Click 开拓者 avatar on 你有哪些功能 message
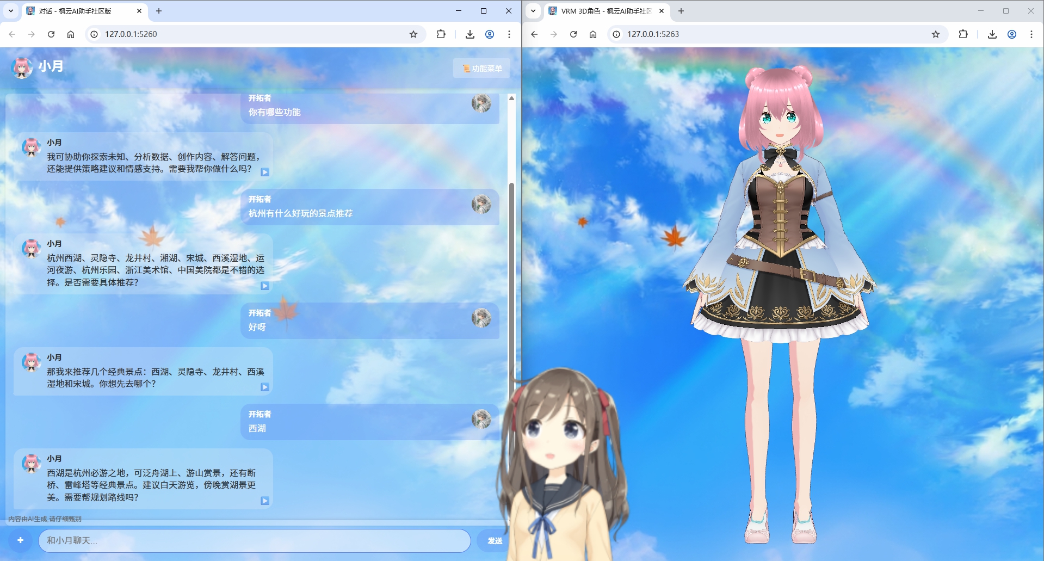 click(x=481, y=103)
